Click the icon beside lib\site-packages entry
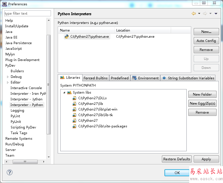223x183 pixels. point(74,126)
